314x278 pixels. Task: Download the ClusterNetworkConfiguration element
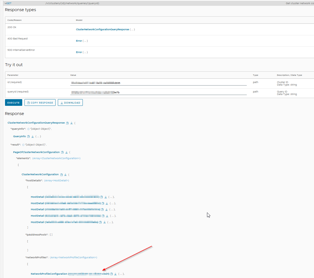tap(65, 175)
